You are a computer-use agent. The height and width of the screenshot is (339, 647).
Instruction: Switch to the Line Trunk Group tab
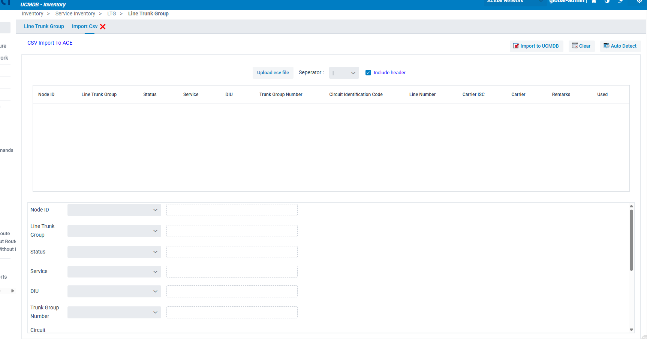[x=44, y=27]
